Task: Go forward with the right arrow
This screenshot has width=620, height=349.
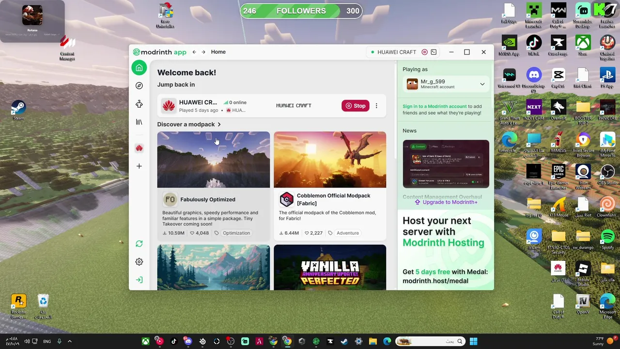Action: (x=203, y=52)
